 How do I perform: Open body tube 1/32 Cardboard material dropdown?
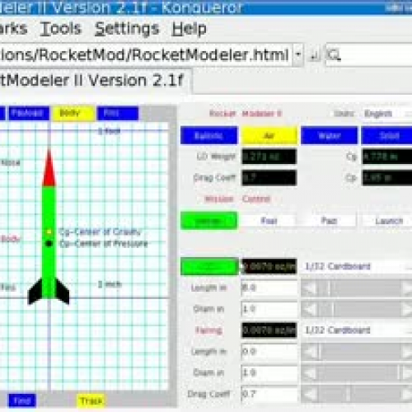pyautogui.click(x=357, y=266)
